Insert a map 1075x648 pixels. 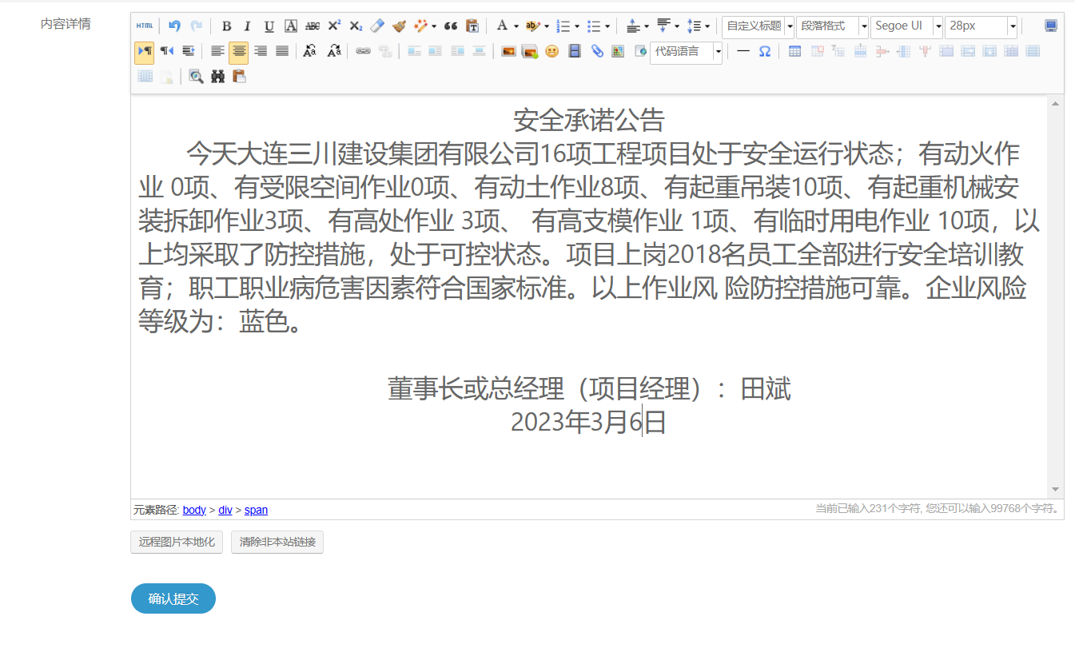pyautogui.click(x=618, y=51)
